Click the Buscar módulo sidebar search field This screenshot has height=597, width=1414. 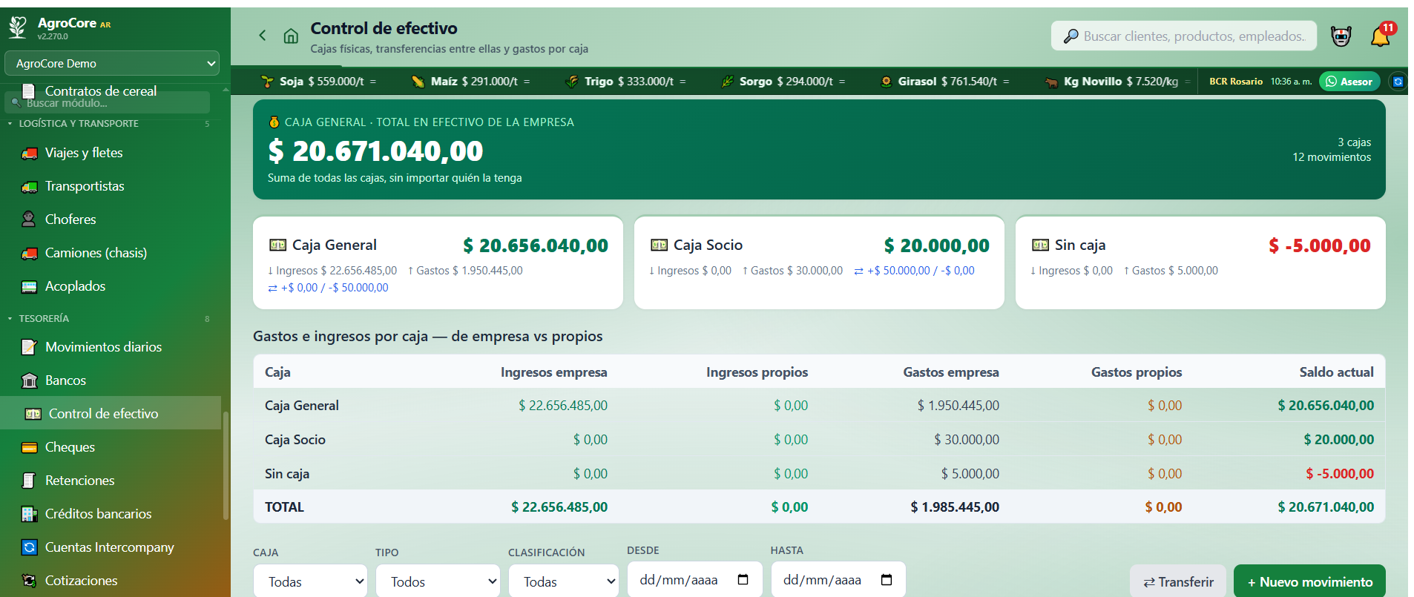[x=108, y=103]
